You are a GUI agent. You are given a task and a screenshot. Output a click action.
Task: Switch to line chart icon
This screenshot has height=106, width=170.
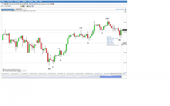pos(5,4)
